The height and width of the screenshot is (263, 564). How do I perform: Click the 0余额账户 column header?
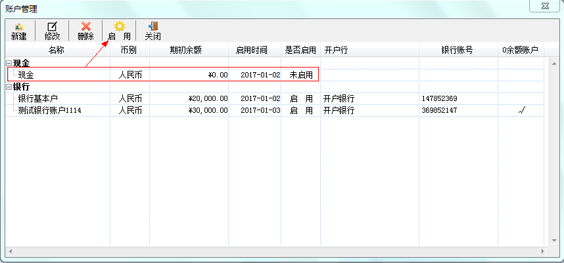click(521, 51)
